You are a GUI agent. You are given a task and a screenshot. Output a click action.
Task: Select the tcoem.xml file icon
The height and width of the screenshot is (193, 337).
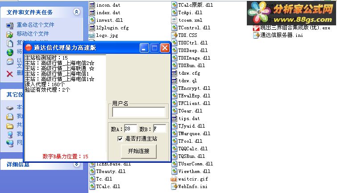tap(174, 20)
